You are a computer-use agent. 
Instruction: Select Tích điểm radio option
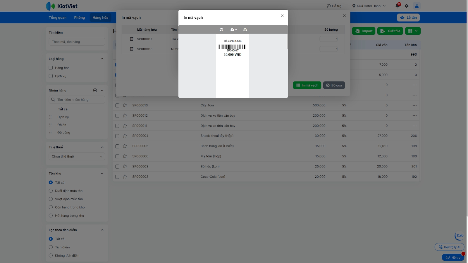click(x=51, y=247)
